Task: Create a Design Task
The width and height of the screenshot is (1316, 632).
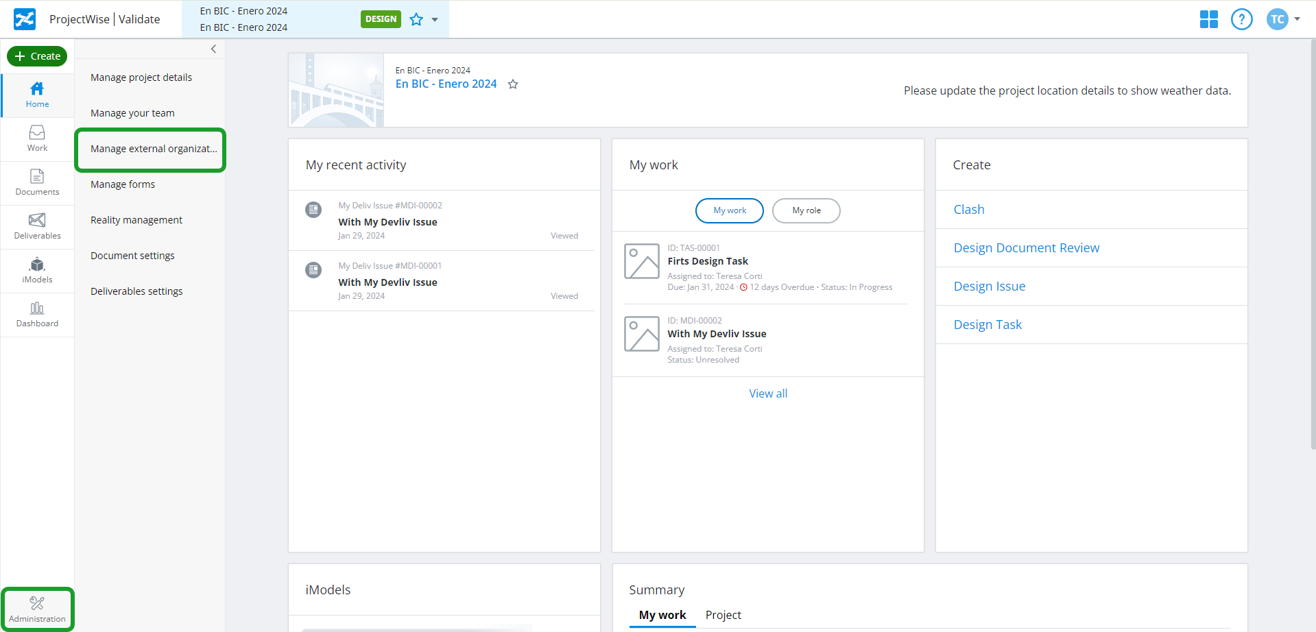Action: [x=988, y=325]
